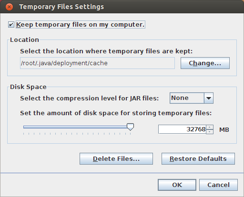Screen dimensions: 244x197
Task: Focus the 32768 MB disk space field
Action: click(x=182, y=129)
